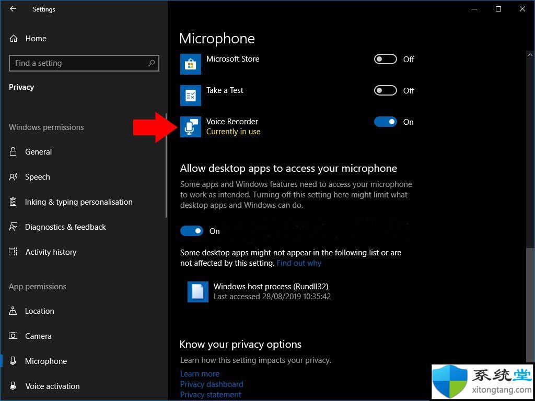This screenshot has width=535, height=401.
Task: Open the Privacy statement link
Action: pos(211,395)
